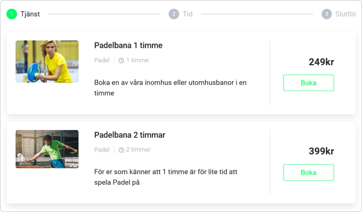Click the Padel category on second card
The height and width of the screenshot is (212, 362).
(102, 150)
